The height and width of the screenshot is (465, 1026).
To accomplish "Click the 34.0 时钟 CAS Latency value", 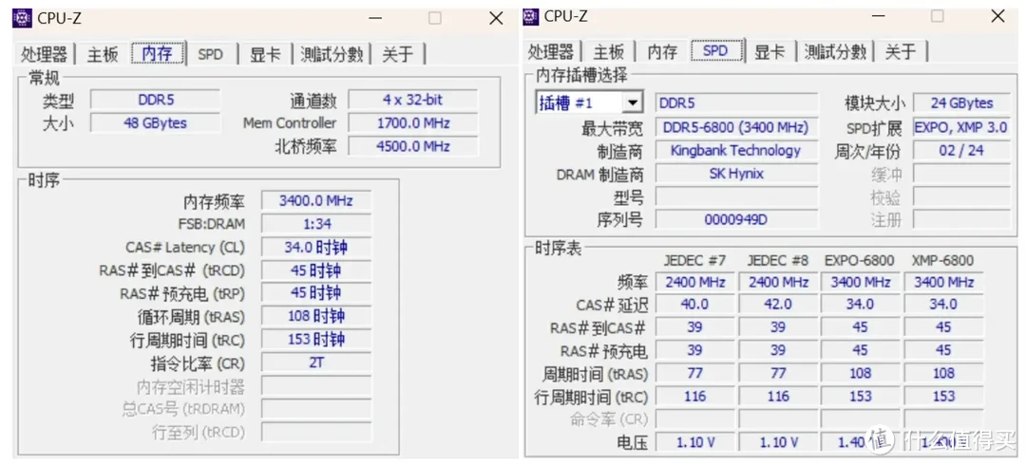I will pos(315,248).
